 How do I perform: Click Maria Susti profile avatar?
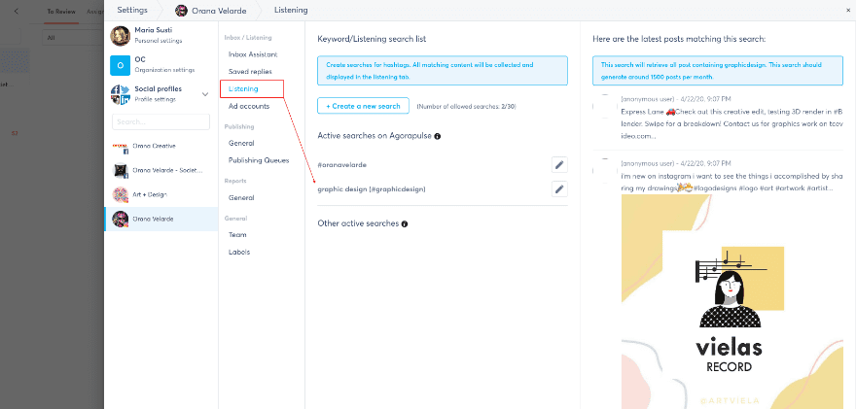coord(121,36)
